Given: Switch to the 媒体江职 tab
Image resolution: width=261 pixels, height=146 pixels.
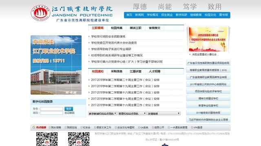Looking at the screenshot, I should (x=135, y=28).
